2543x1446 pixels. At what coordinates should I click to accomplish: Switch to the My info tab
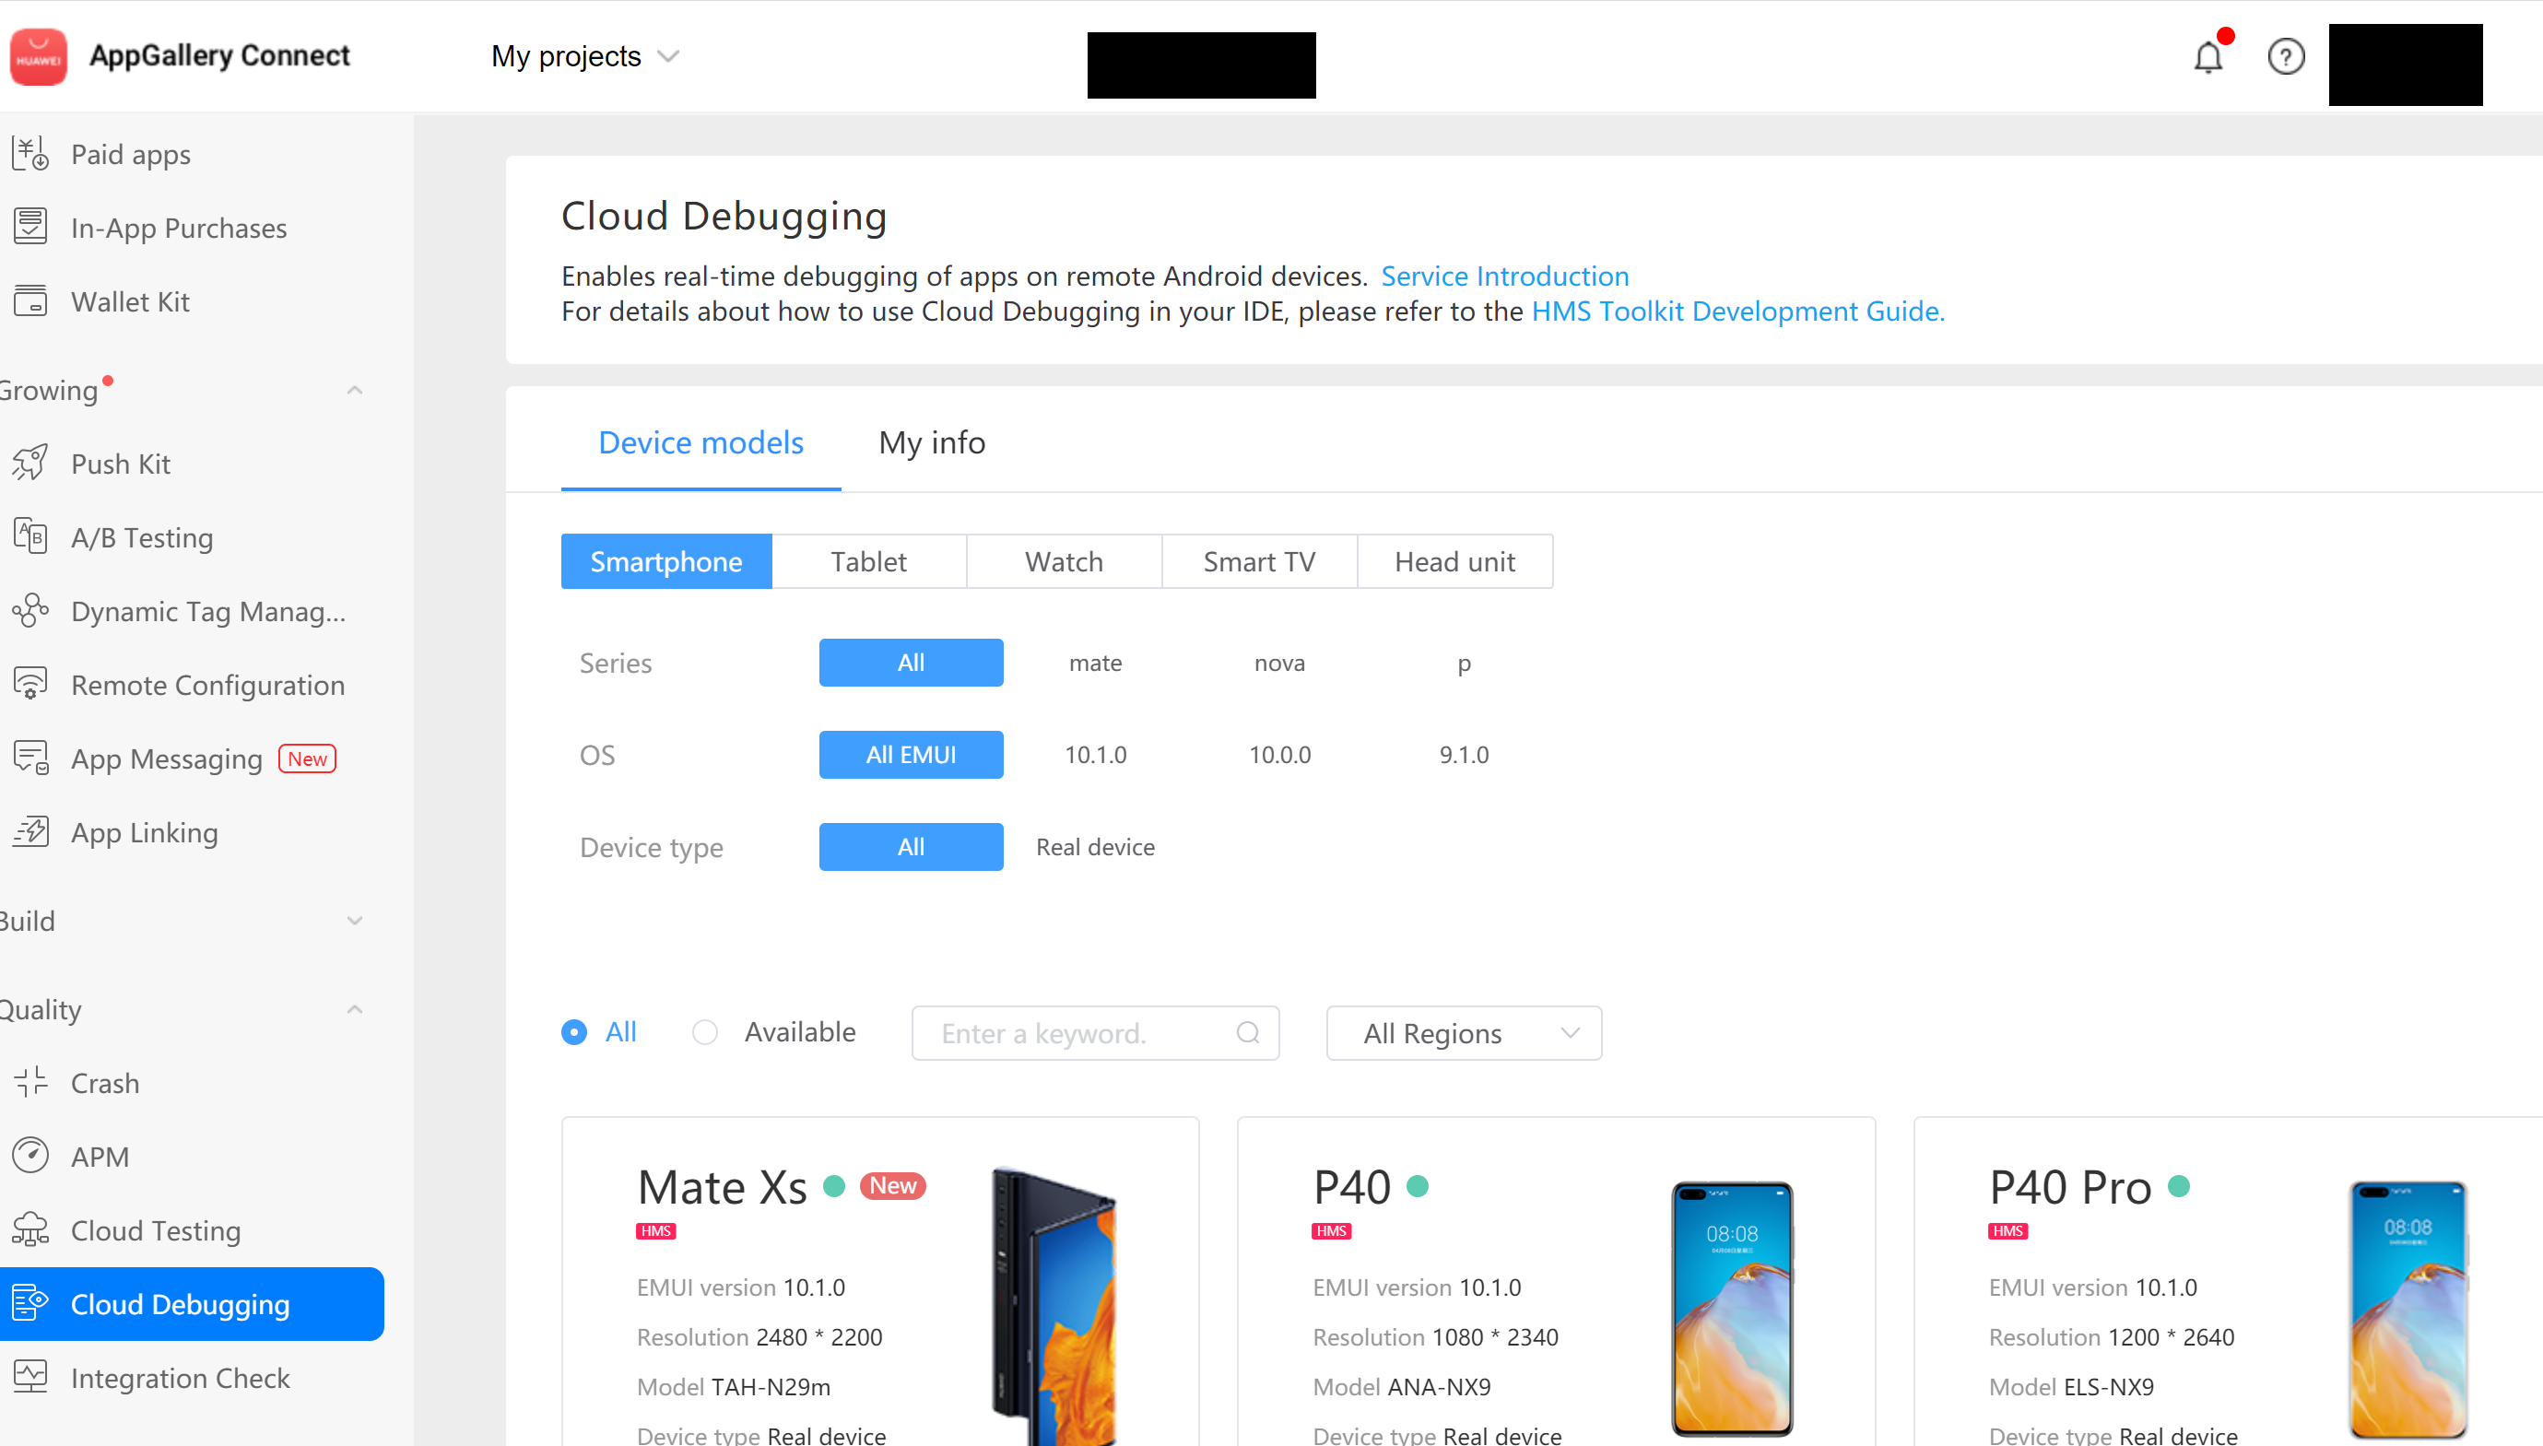[x=930, y=443]
